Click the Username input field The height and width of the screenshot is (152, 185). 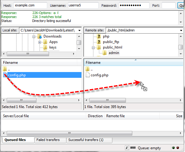tap(83, 5)
